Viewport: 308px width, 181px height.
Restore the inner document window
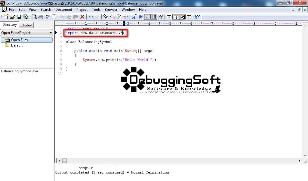pos(299,10)
